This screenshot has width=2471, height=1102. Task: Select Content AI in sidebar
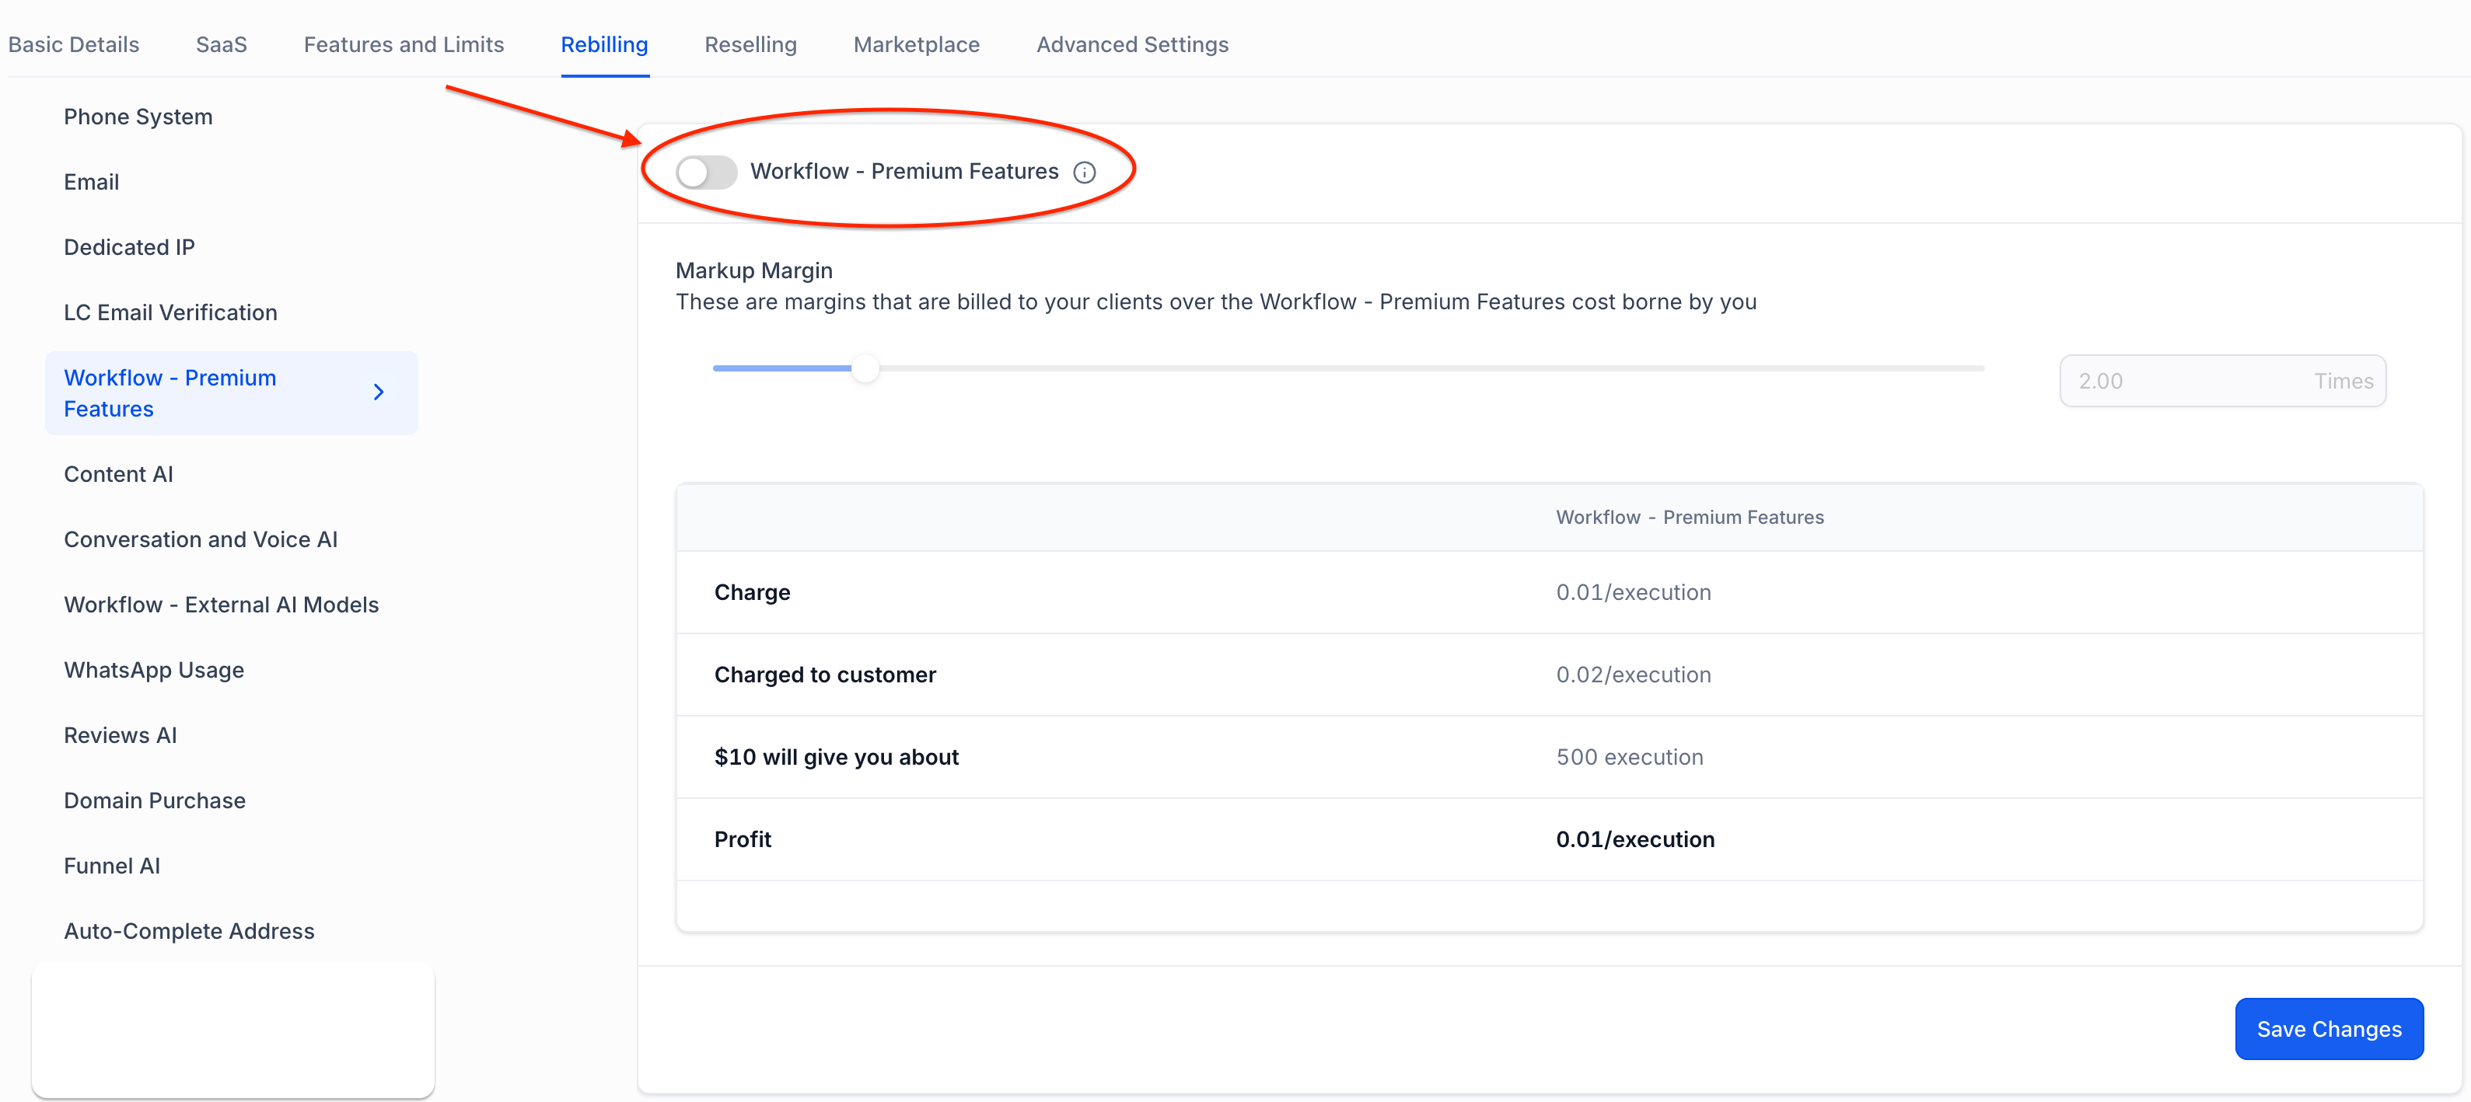coord(118,474)
